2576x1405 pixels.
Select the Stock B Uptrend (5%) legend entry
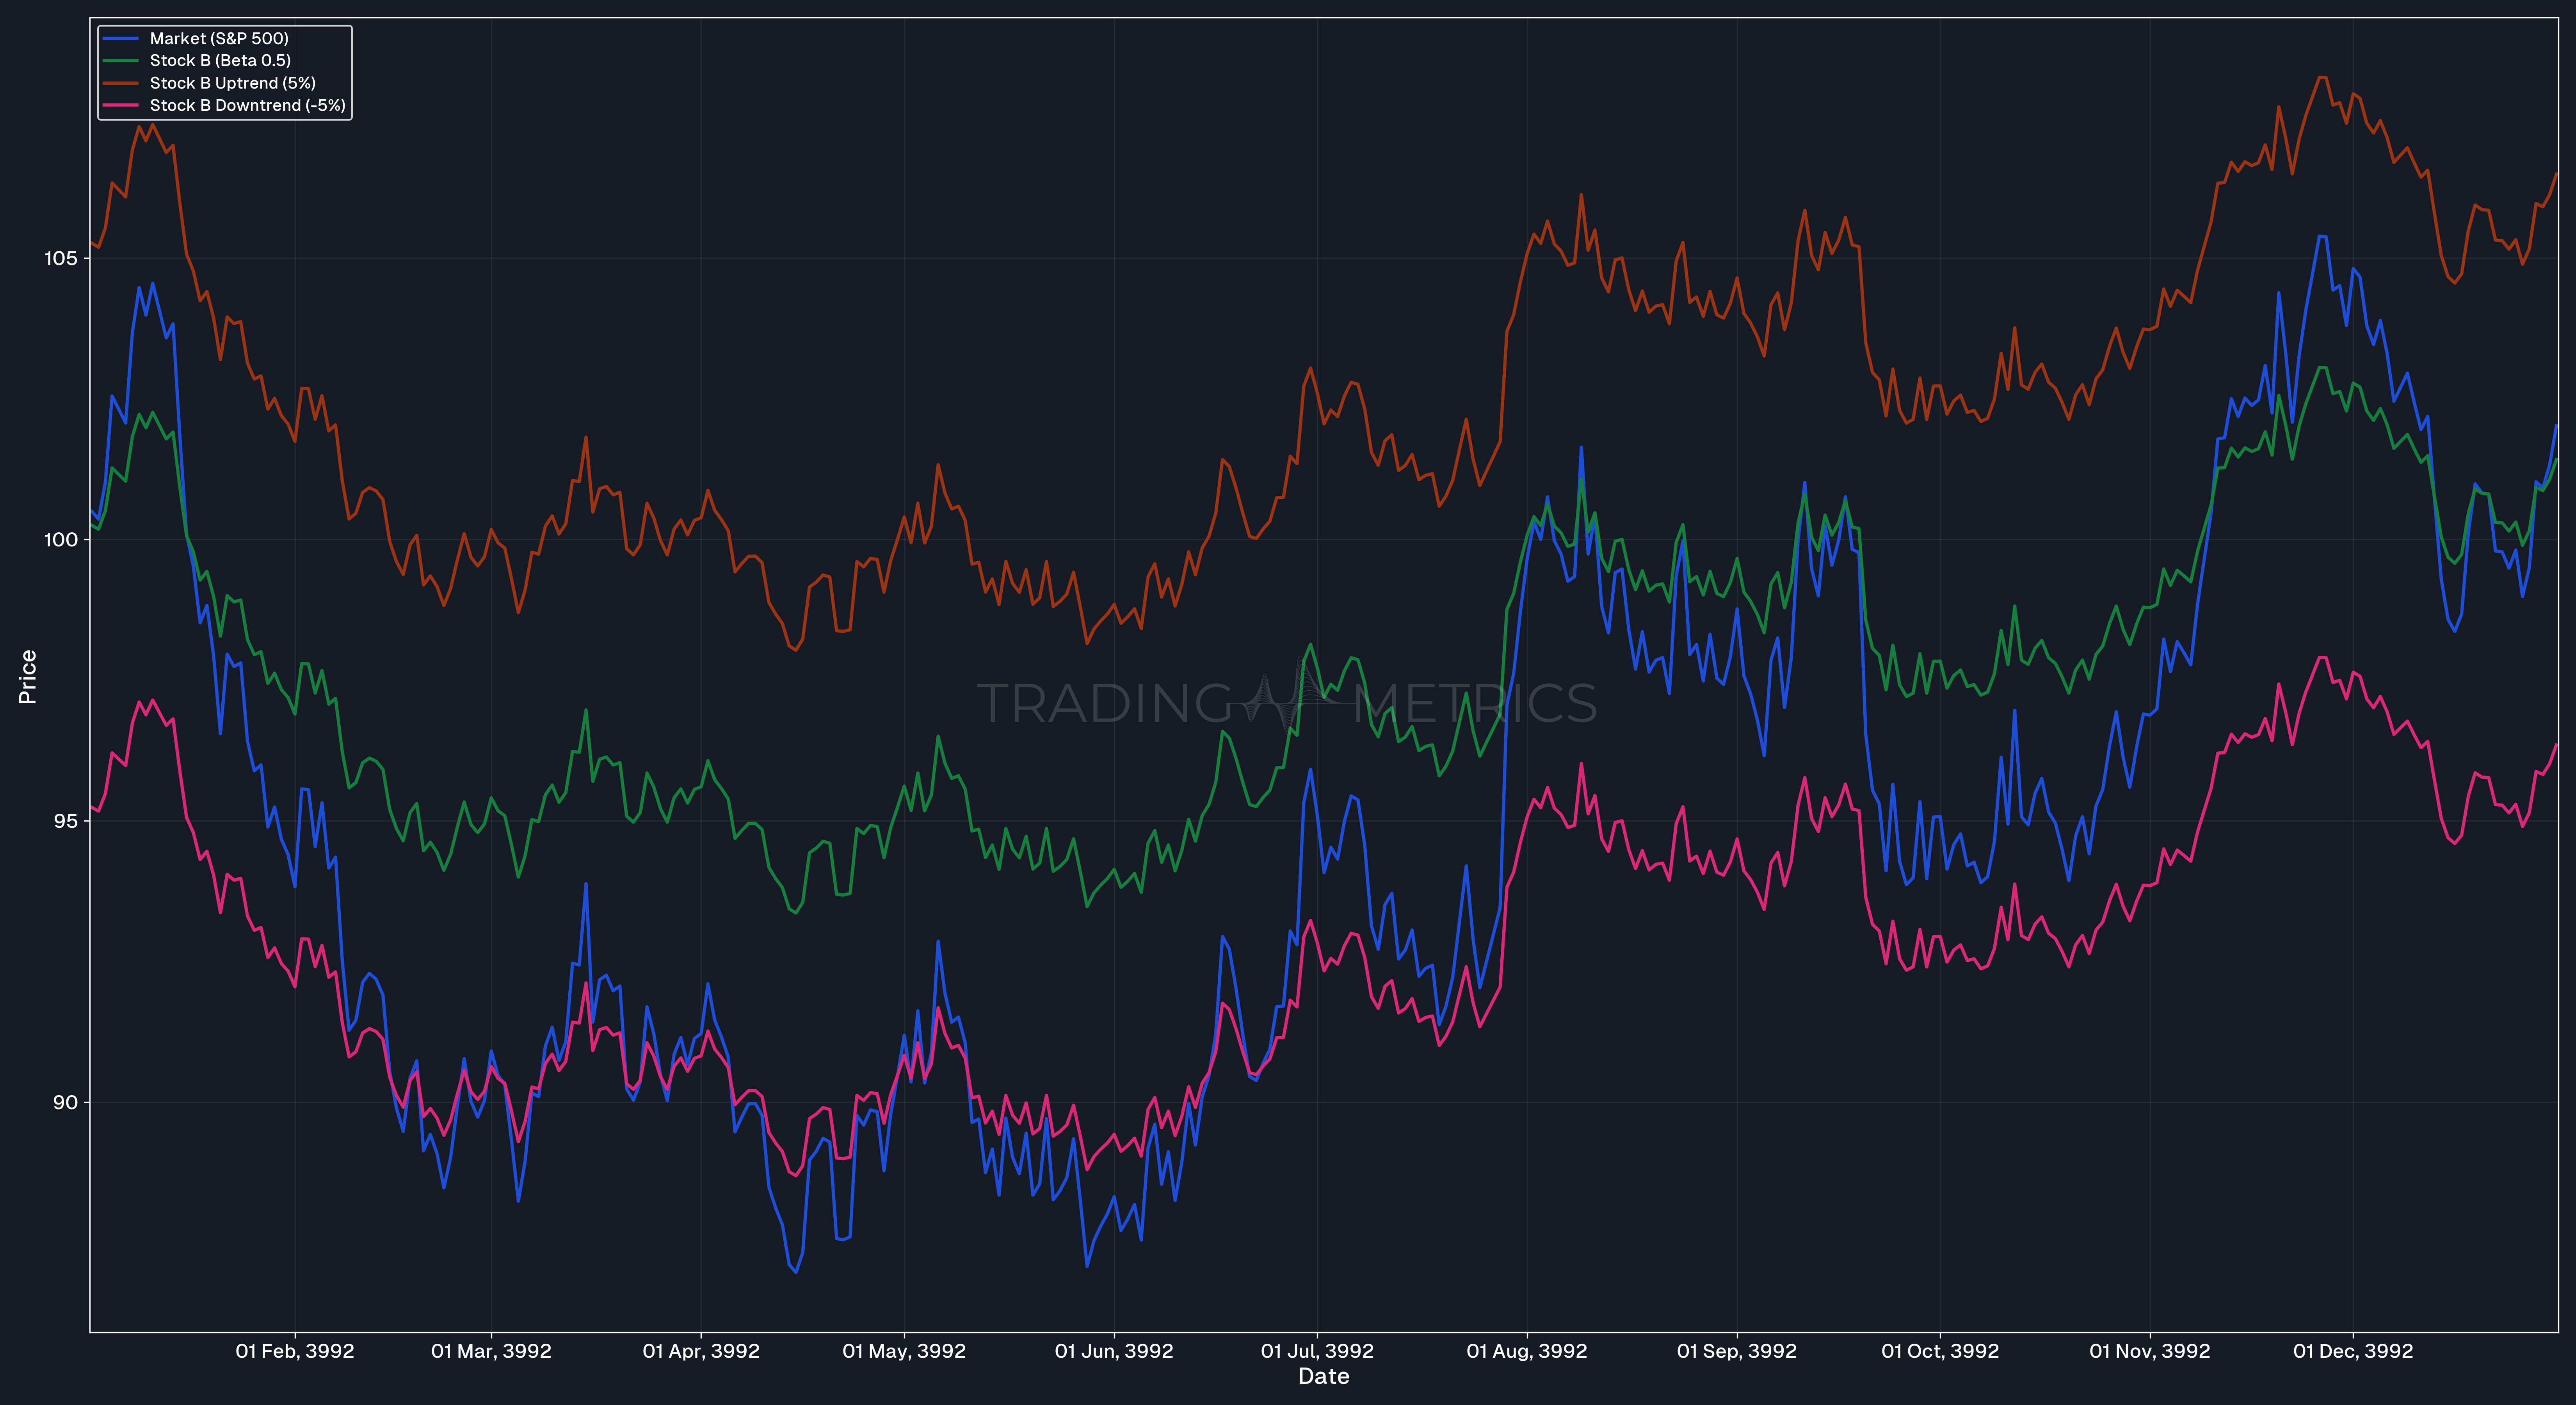209,83
